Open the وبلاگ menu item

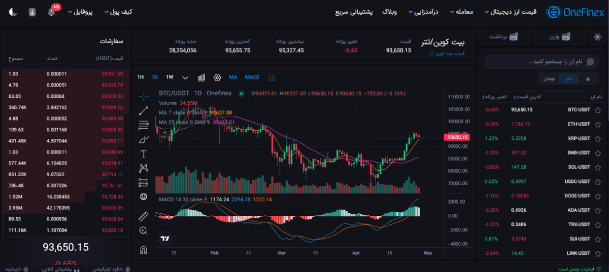[389, 12]
